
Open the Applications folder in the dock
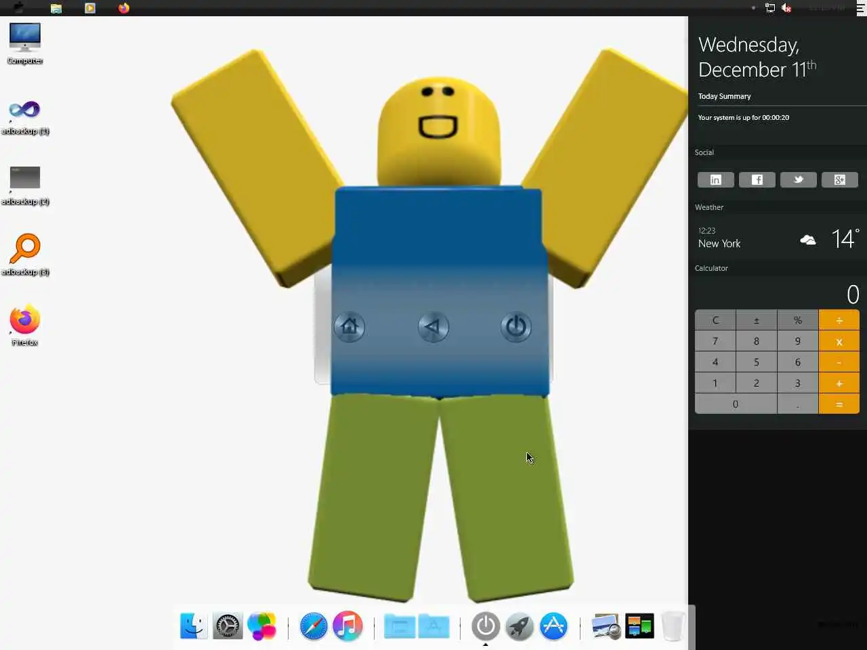tap(434, 626)
